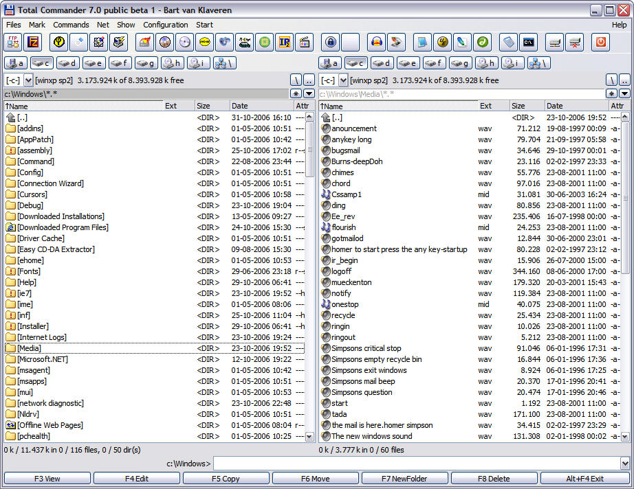634x489 pixels.
Task: Click the green chip toolbar icon
Action: click(265, 42)
